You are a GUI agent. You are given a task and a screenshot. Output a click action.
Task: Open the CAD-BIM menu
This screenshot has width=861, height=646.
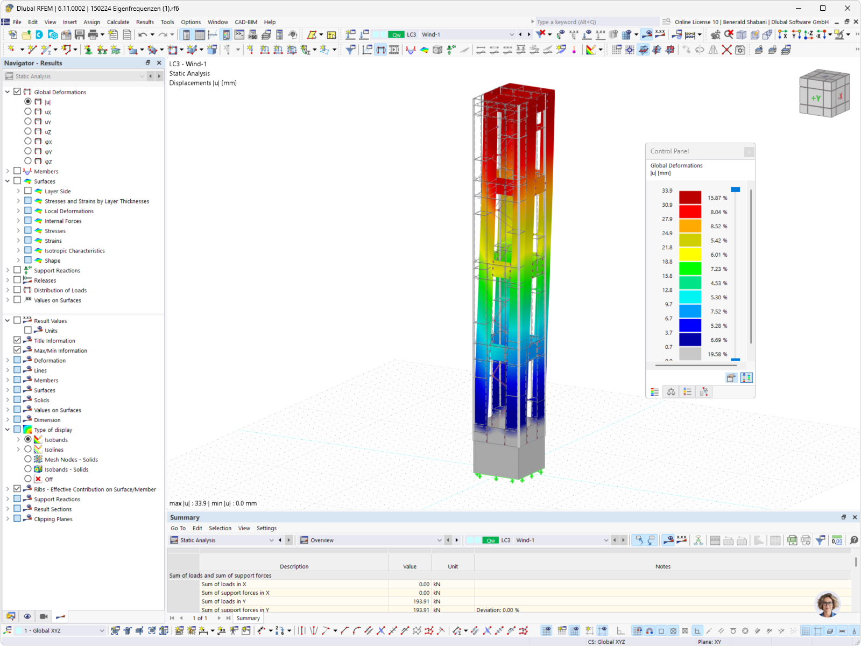246,22
